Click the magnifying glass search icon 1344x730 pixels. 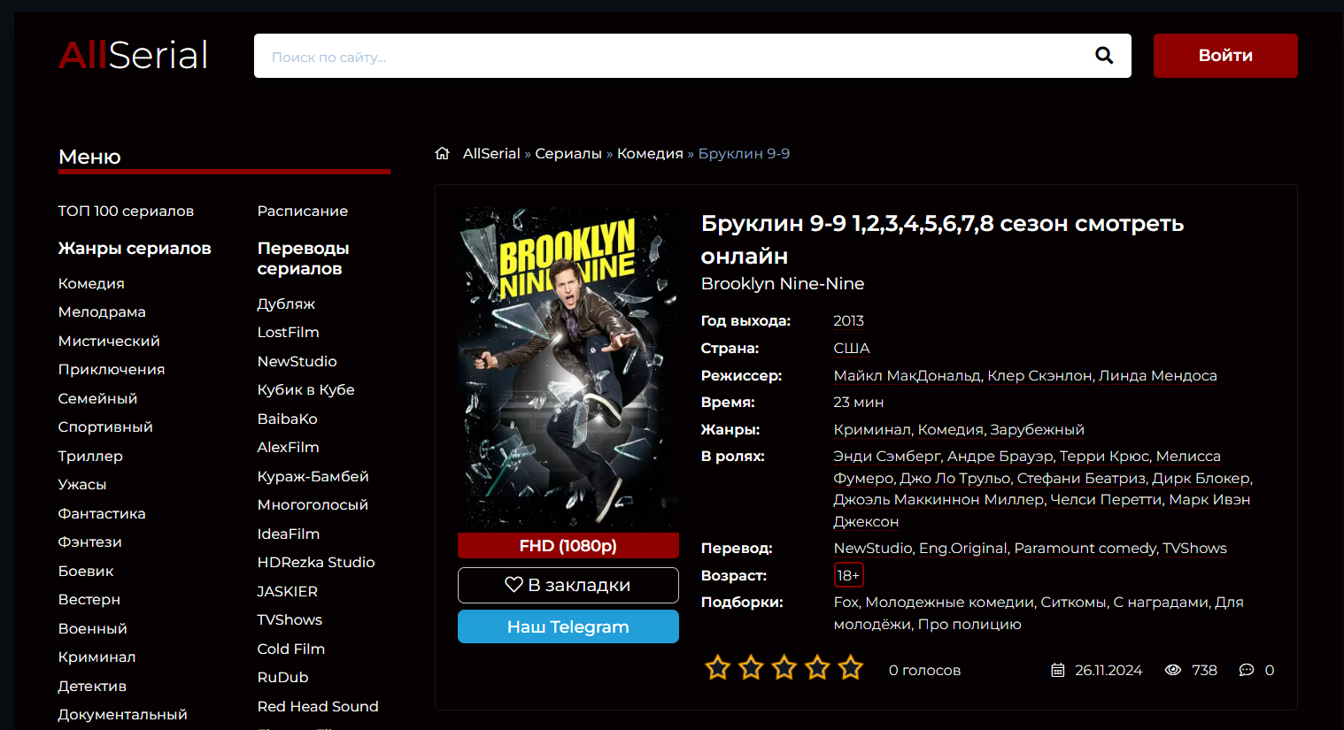[x=1103, y=56]
